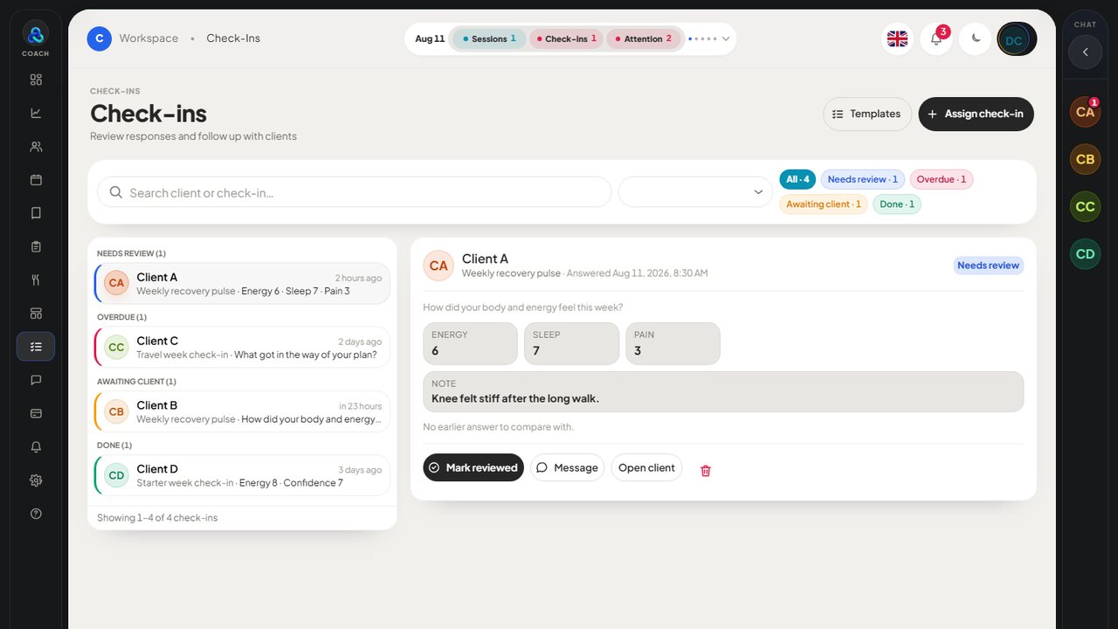This screenshot has width=1118, height=629.
Task: Open chat with CD avatar in chat panel
Action: pos(1085,254)
